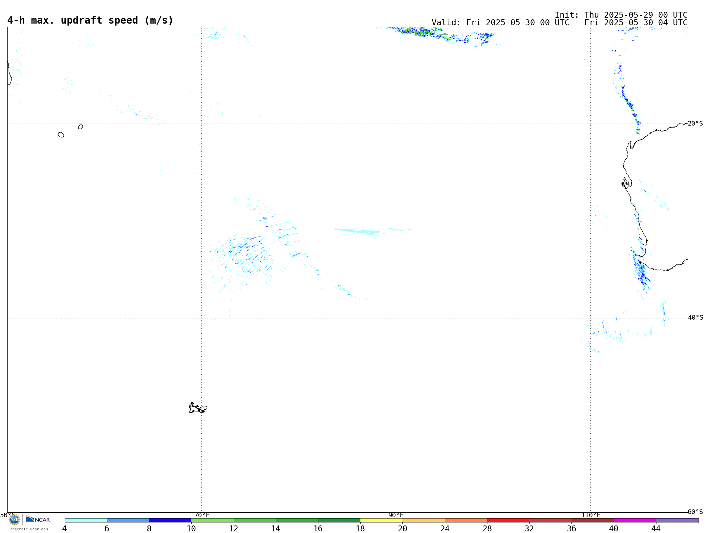This screenshot has width=709, height=533.
Task: Click the 'Valid: Fri 2025-05-30' time range text
Action: click(x=559, y=23)
